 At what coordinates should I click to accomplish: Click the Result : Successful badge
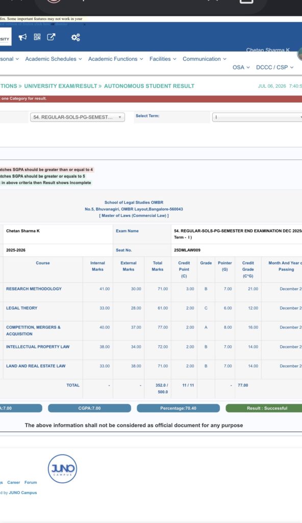pos(264,408)
